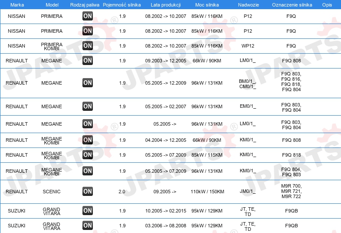The width and height of the screenshot is (341, 233).
Task: Select 'RENAULT' in the SCENIC row
Action: (17, 192)
